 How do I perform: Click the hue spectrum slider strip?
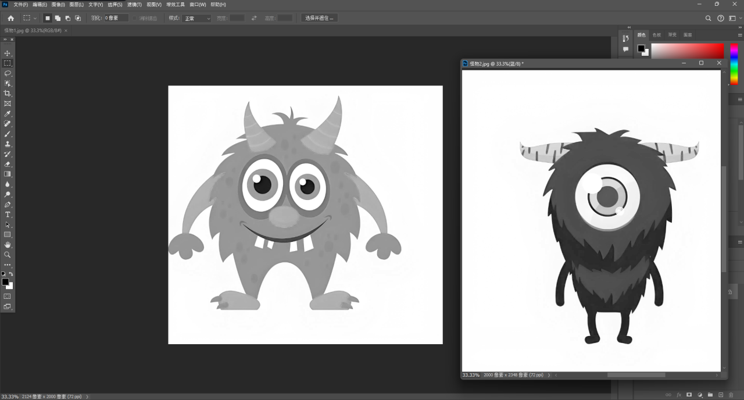click(x=734, y=63)
